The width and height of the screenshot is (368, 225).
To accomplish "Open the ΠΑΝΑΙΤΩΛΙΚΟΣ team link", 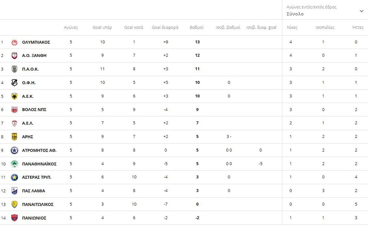I will pos(38,205).
